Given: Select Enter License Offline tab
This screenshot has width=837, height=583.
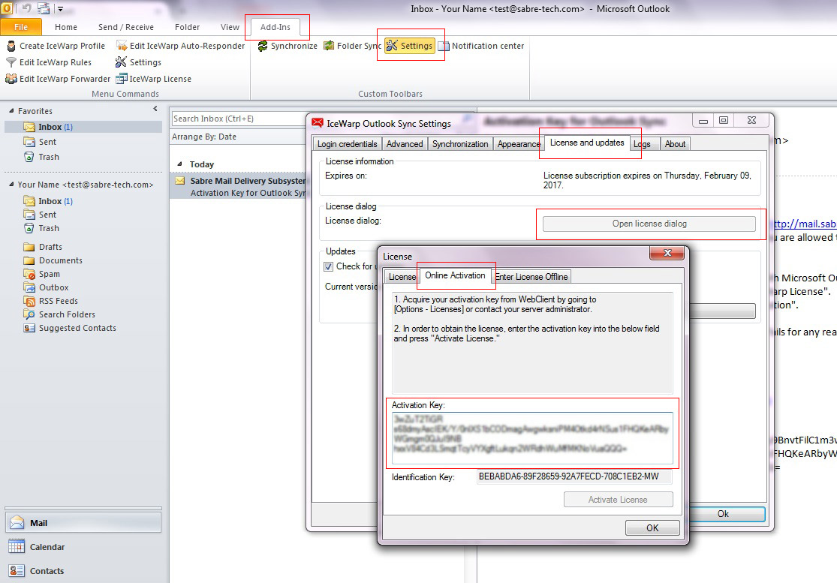Looking at the screenshot, I should pos(531,277).
